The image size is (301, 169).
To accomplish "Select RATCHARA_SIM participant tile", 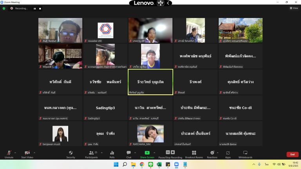I will [x=150, y=133].
